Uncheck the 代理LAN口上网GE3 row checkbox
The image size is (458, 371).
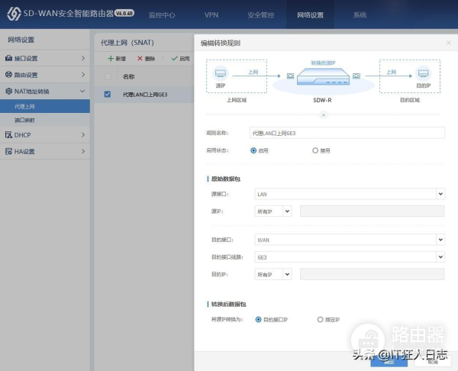pyautogui.click(x=108, y=94)
